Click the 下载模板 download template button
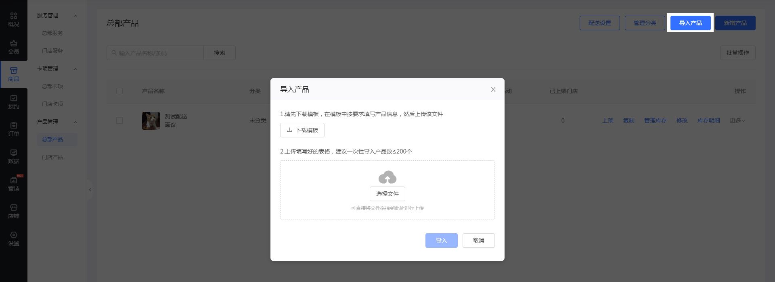Image resolution: width=775 pixels, height=282 pixels. point(302,130)
